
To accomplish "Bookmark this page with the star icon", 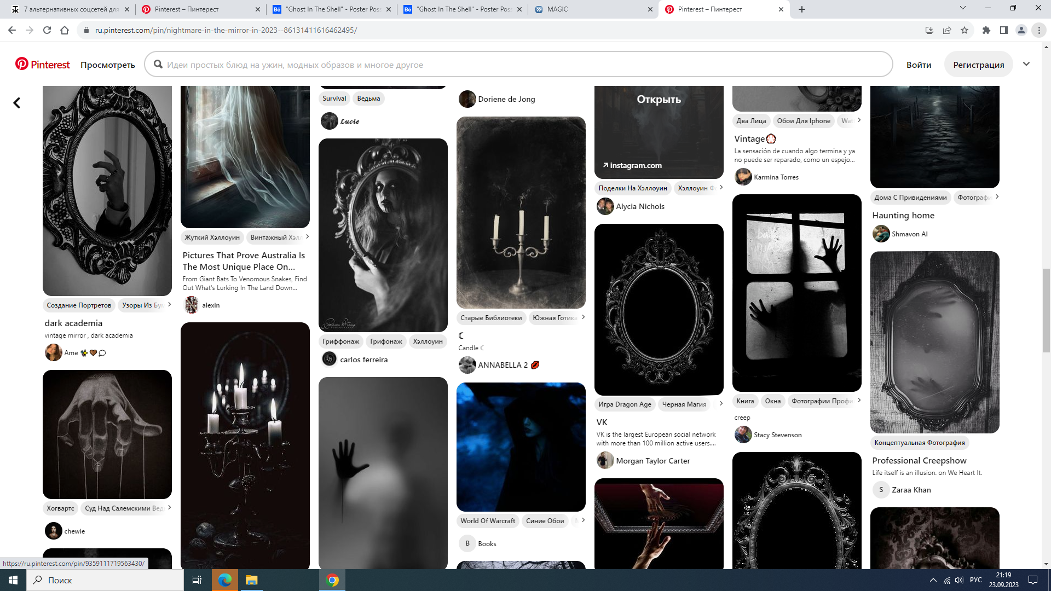I will pyautogui.click(x=965, y=30).
